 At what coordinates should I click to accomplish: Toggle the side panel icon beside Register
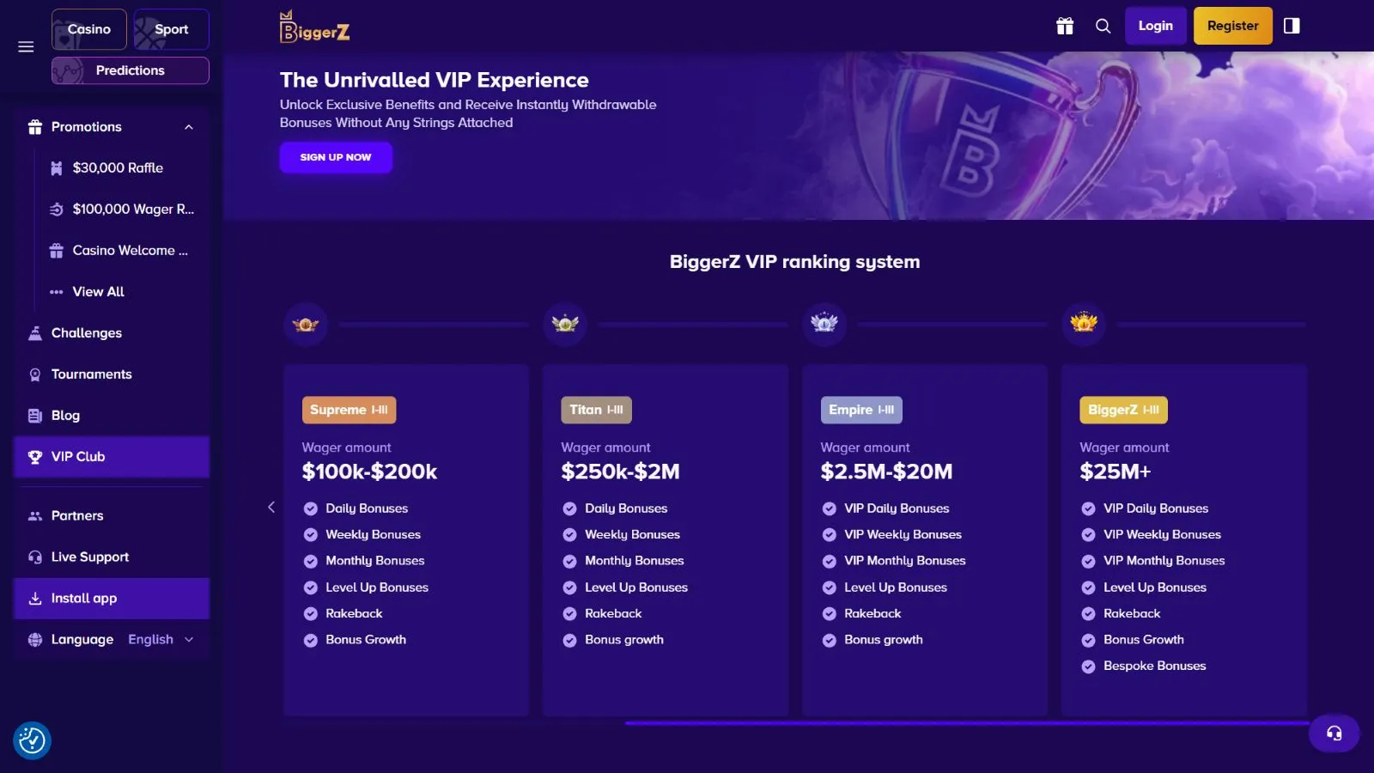(x=1292, y=26)
